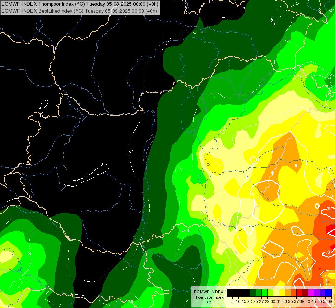Click the legend tick label 27
This screenshot has height=308, width=335.
(261, 301)
